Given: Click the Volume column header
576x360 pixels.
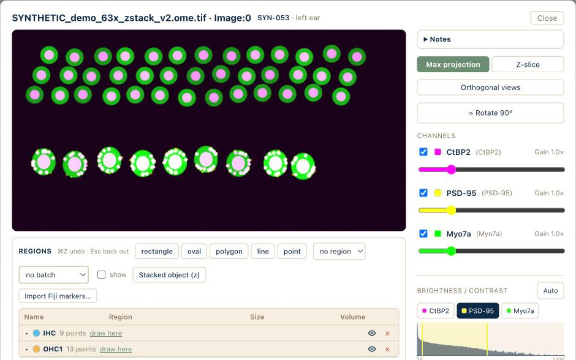Looking at the screenshot, I should click(x=353, y=317).
